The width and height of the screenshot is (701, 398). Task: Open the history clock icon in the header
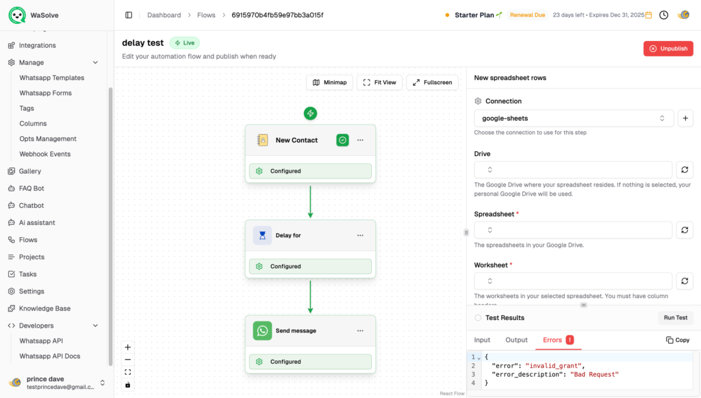(663, 15)
